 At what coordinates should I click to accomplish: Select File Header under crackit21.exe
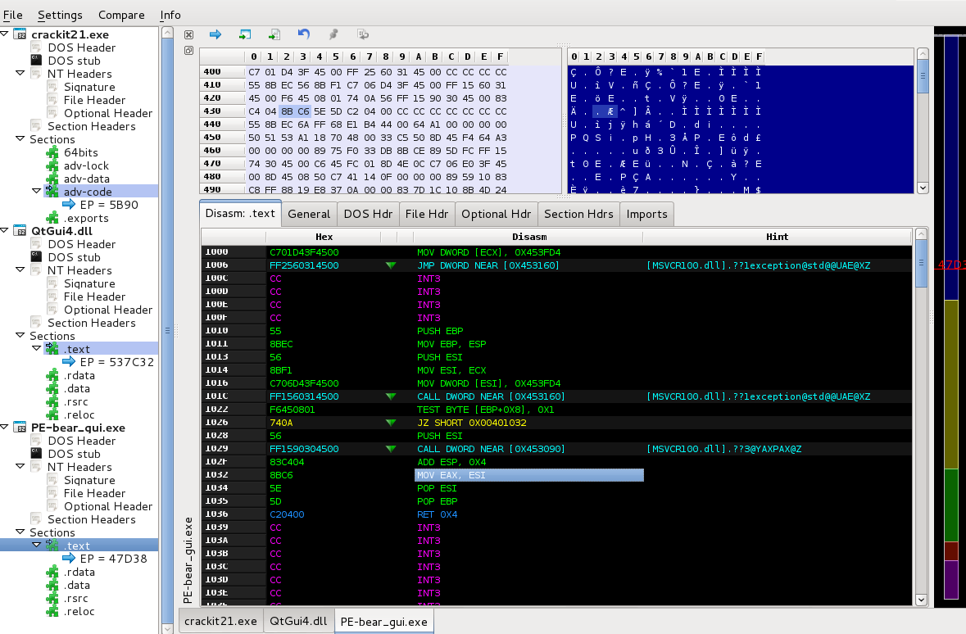(94, 100)
